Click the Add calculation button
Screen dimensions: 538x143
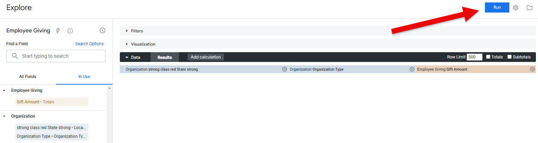pos(206,57)
